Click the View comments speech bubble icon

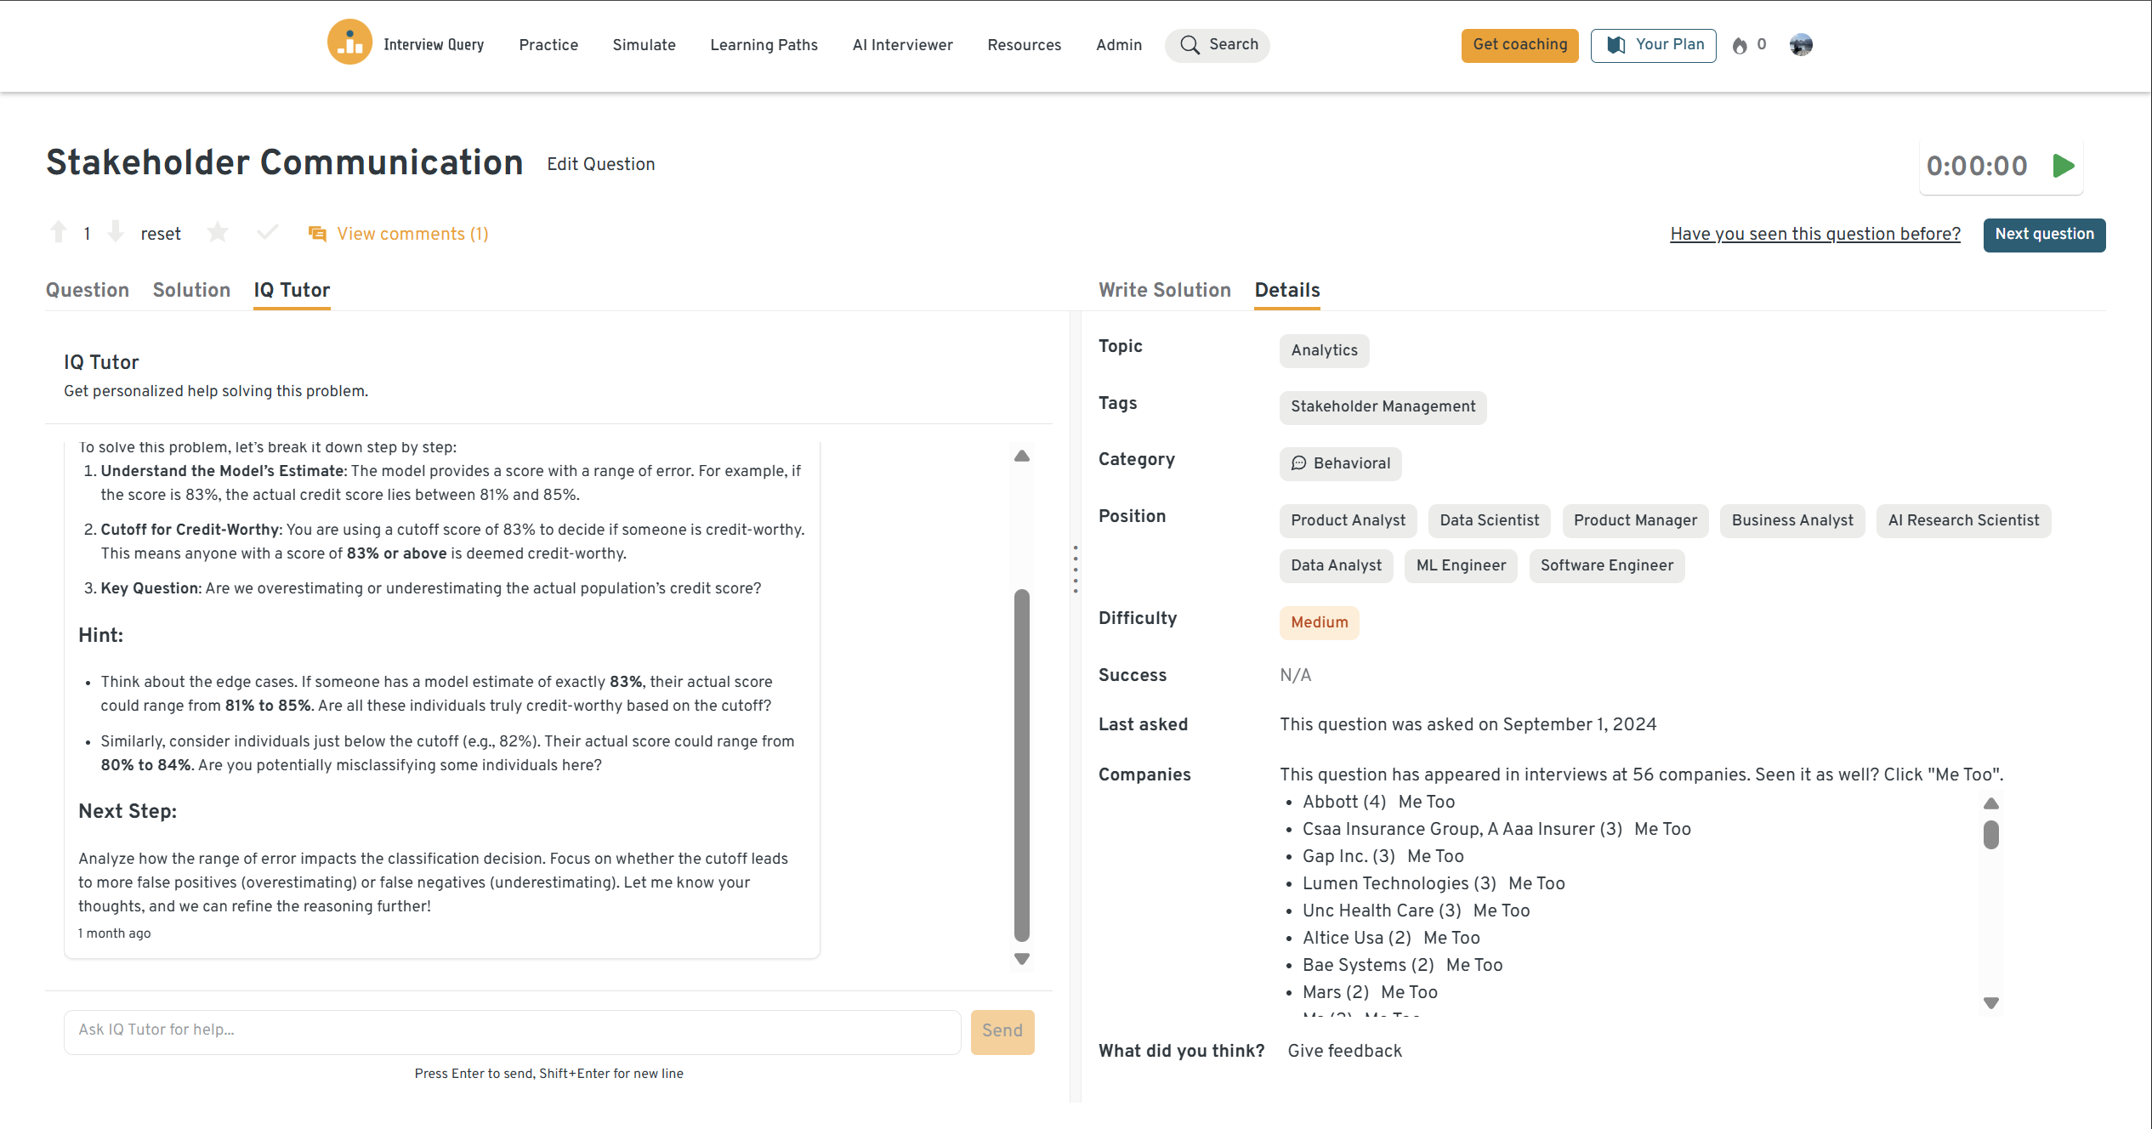tap(317, 234)
